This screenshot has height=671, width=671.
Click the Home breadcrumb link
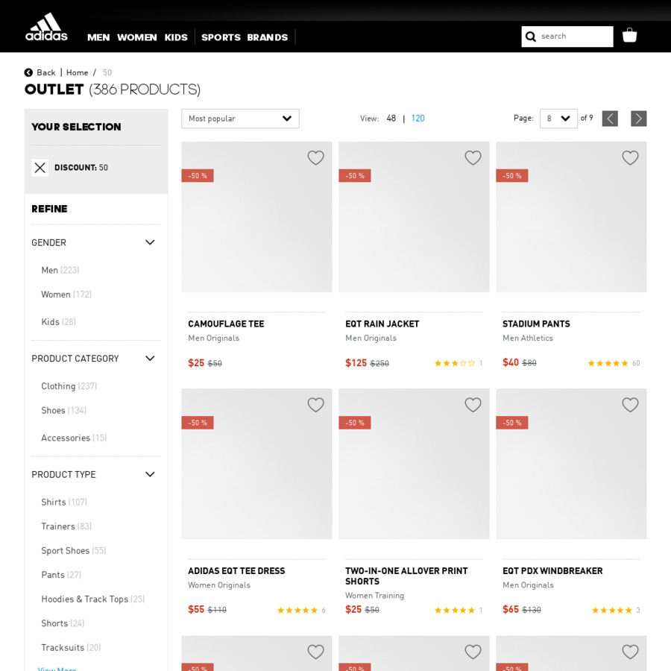pyautogui.click(x=77, y=72)
